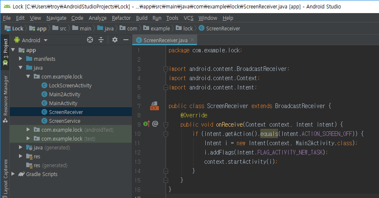379x198 pixels.
Task: Select res (generated) in project tree
Action: (51, 165)
